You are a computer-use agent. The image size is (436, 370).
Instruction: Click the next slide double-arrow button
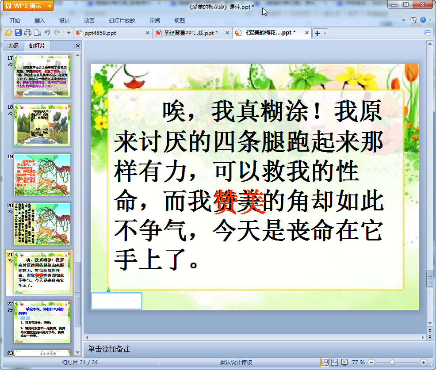pyautogui.click(x=430, y=337)
